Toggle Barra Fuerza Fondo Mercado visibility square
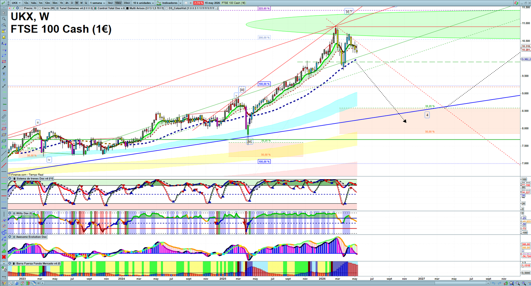531x286 pixels. pyautogui.click(x=14, y=263)
